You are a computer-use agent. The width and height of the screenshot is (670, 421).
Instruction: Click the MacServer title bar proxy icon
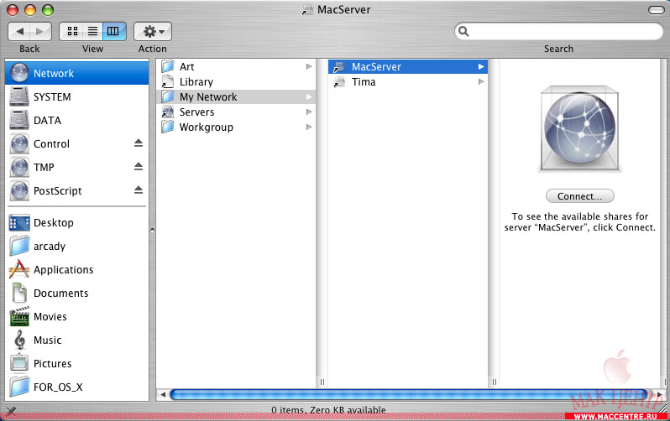click(x=306, y=9)
